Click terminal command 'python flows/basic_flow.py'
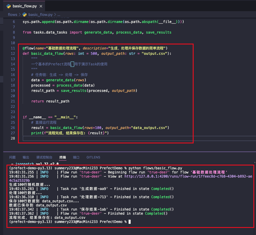 coord(155,168)
